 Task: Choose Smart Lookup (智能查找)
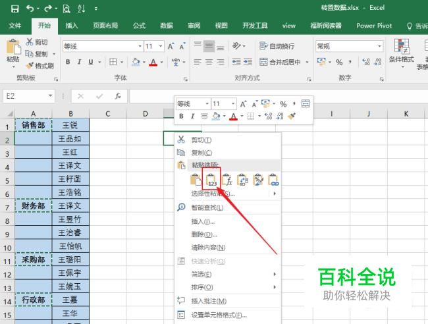pyautogui.click(x=228, y=207)
